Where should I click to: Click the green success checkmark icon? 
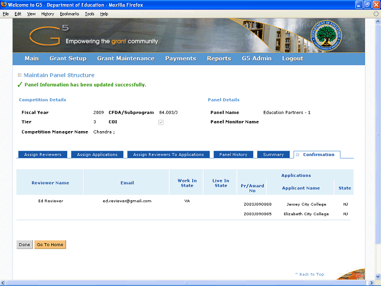20,85
